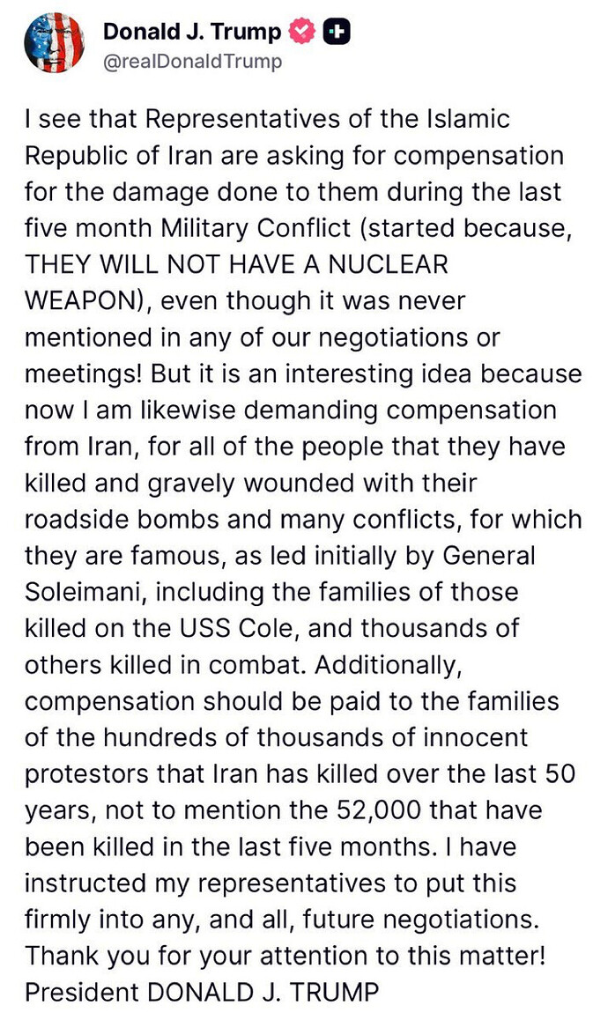Screen dimensions: 608x1020
Task: Click the capitalized word "NUCLEAR"
Action: [388, 265]
